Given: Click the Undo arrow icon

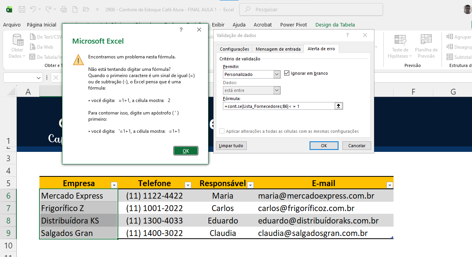Looking at the screenshot, I should (x=33, y=9).
